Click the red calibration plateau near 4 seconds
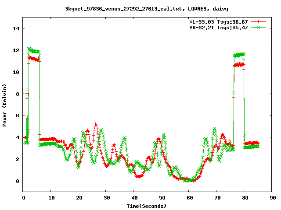The image size is (281, 210). [x=34, y=59]
